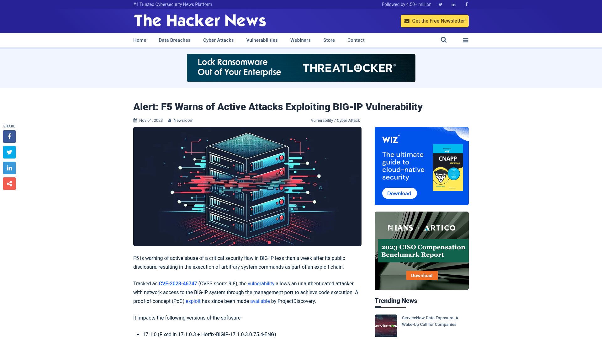Click the LinkedIn share icon

9,168
